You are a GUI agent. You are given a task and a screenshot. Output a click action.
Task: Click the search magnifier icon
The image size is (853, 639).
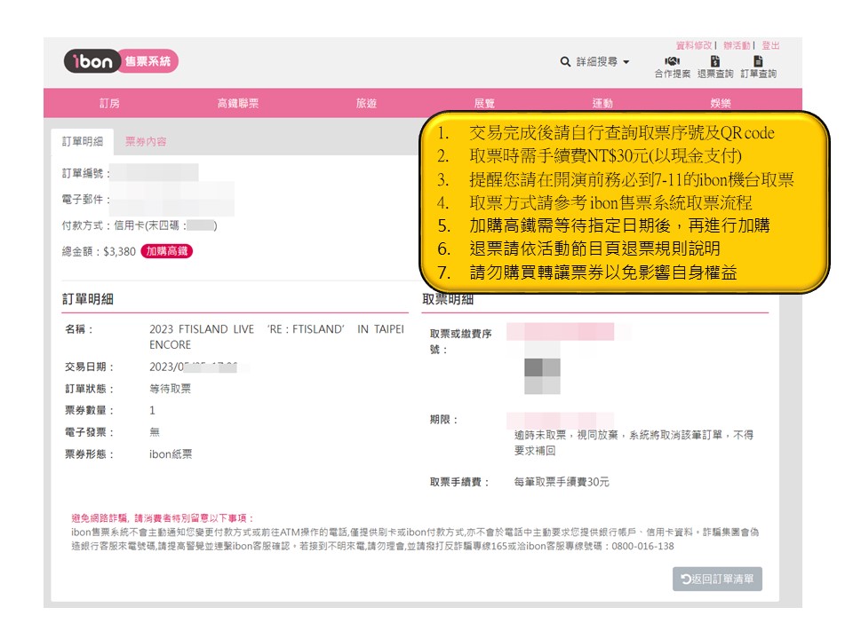coord(565,62)
